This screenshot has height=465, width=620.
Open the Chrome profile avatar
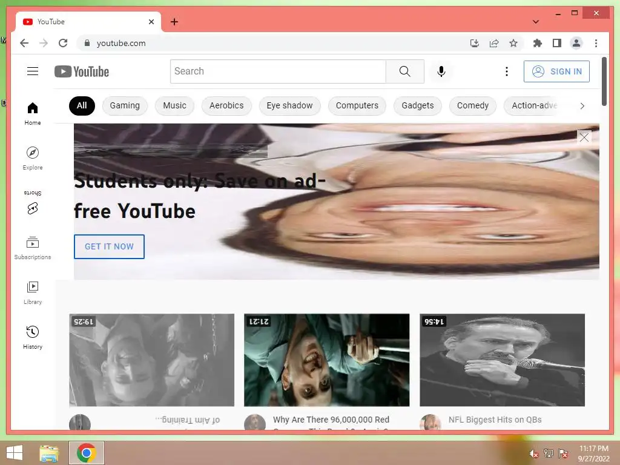(576, 43)
